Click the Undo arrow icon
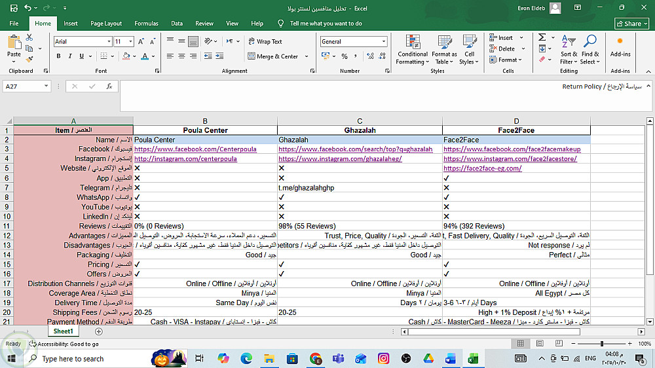The width and height of the screenshot is (655, 368). [x=28, y=8]
